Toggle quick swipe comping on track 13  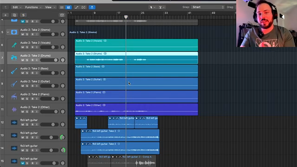click(90, 131)
